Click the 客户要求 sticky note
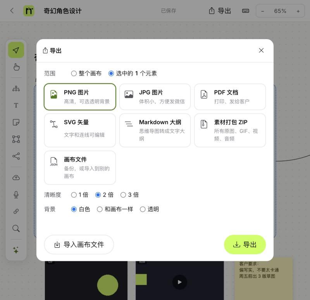310x300 pixels. coord(264,279)
